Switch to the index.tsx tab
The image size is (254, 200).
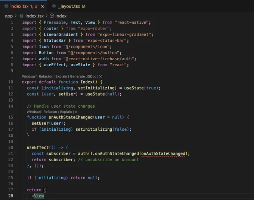24,6
